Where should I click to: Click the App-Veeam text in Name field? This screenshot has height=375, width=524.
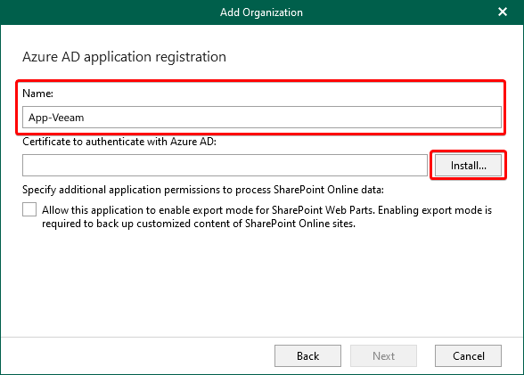pyautogui.click(x=56, y=118)
